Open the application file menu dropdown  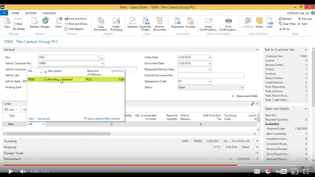pos(4,13)
